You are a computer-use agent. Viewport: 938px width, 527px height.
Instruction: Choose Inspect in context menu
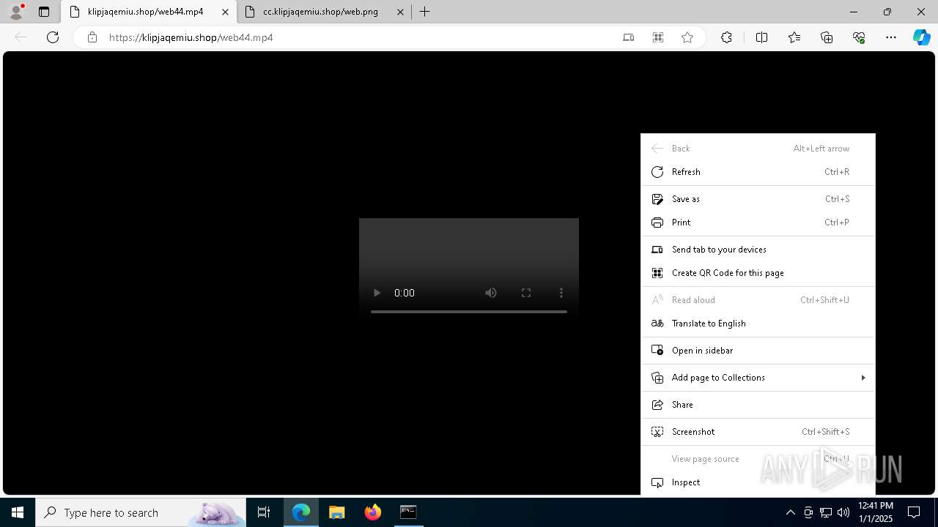click(758, 482)
